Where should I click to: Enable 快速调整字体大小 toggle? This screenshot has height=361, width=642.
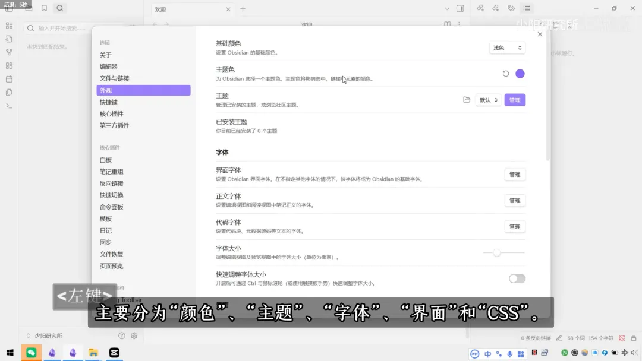[517, 278]
